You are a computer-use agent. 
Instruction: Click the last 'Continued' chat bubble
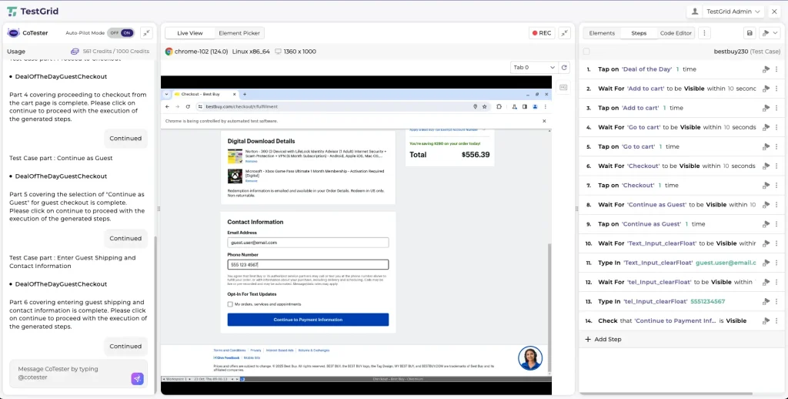[125, 346]
